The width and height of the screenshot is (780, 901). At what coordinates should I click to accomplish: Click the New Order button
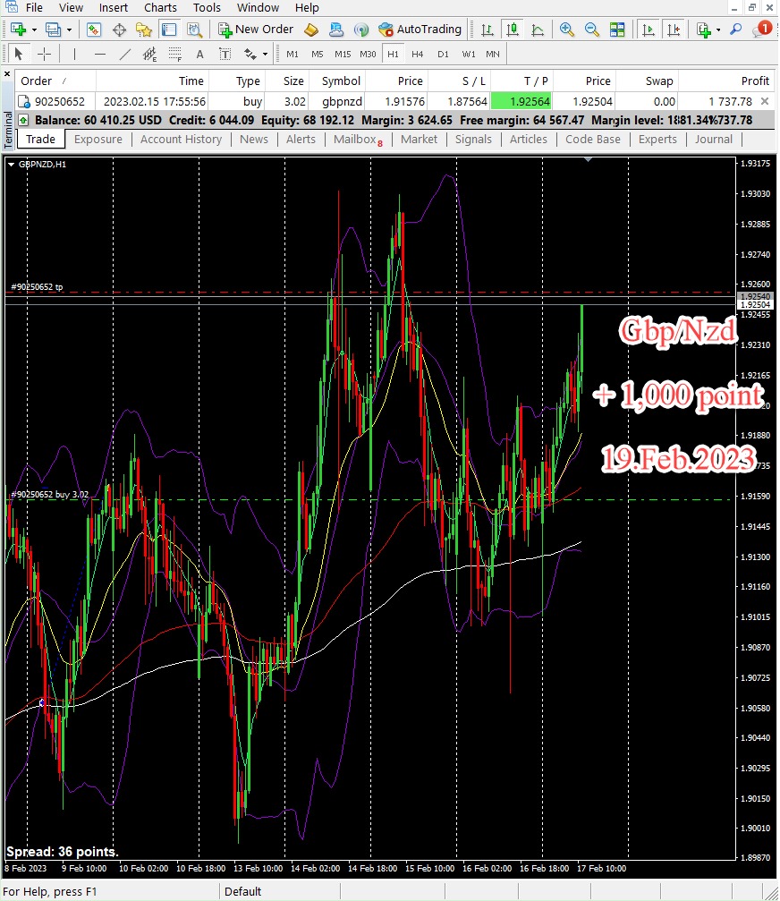(x=256, y=30)
